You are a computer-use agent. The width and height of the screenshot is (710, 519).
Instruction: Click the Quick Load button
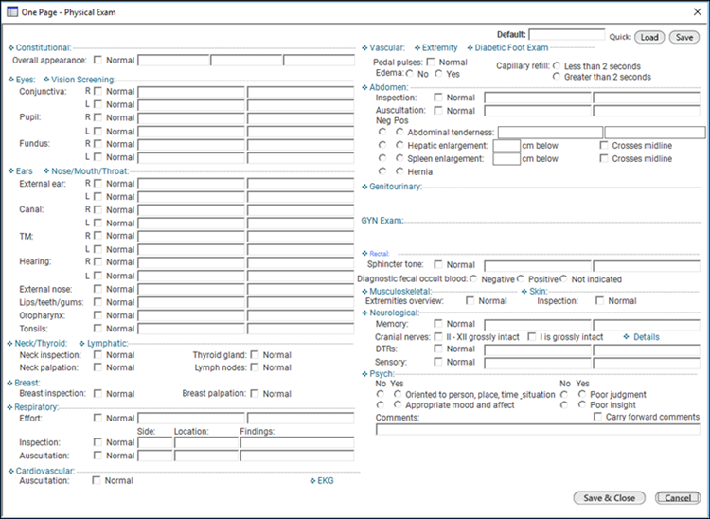click(x=649, y=38)
